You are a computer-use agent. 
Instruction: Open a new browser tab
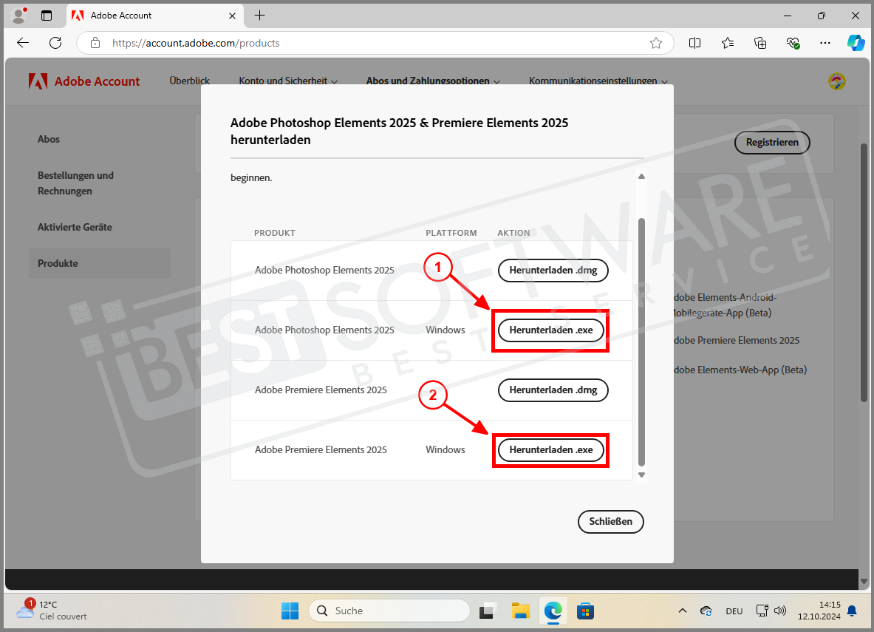pyautogui.click(x=260, y=16)
